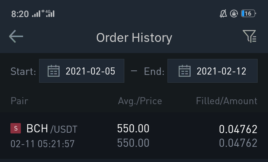Tap the rotation lock status icon

click(234, 14)
